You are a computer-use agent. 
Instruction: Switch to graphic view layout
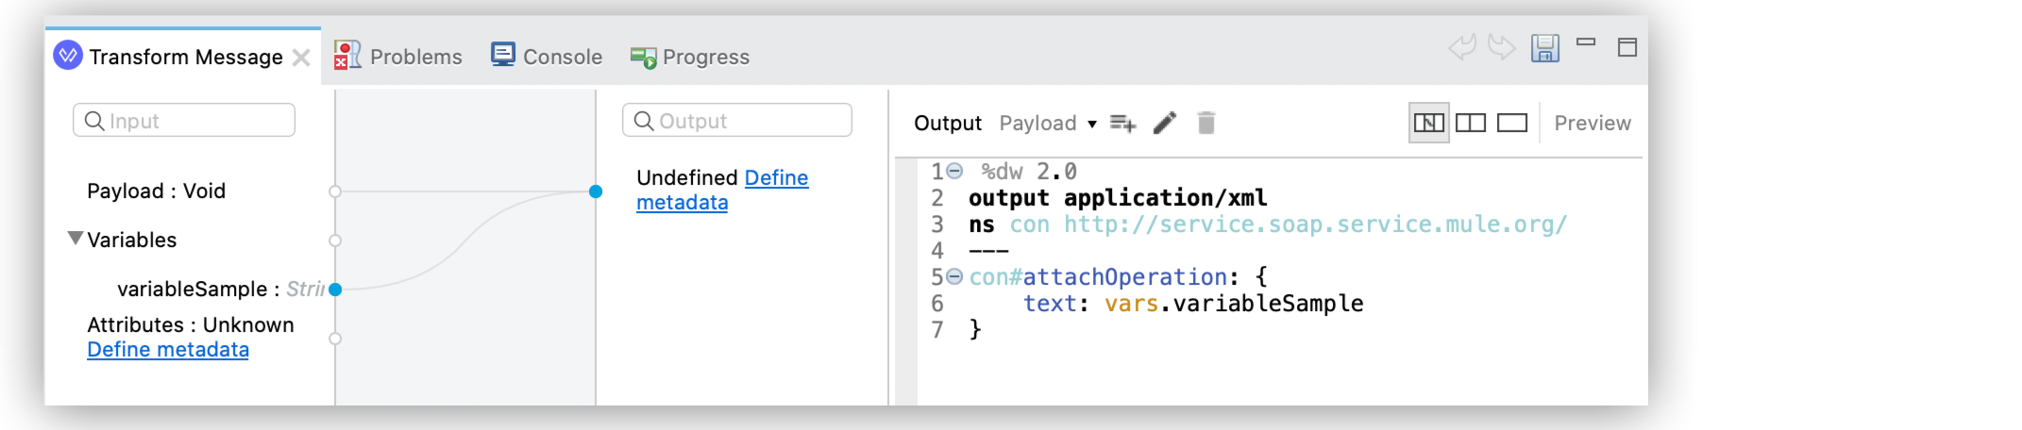click(1428, 123)
